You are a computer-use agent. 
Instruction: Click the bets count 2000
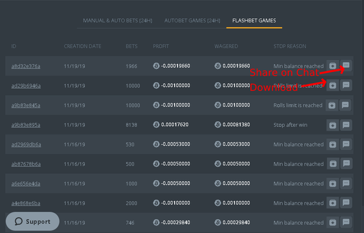pos(131,203)
